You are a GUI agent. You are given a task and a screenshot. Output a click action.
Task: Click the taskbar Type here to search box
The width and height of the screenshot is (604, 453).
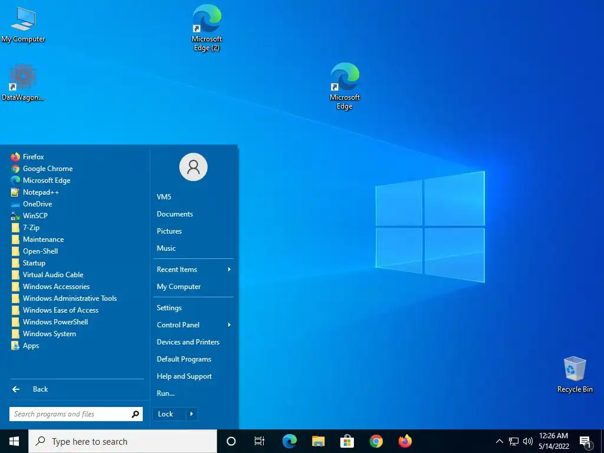coord(123,441)
